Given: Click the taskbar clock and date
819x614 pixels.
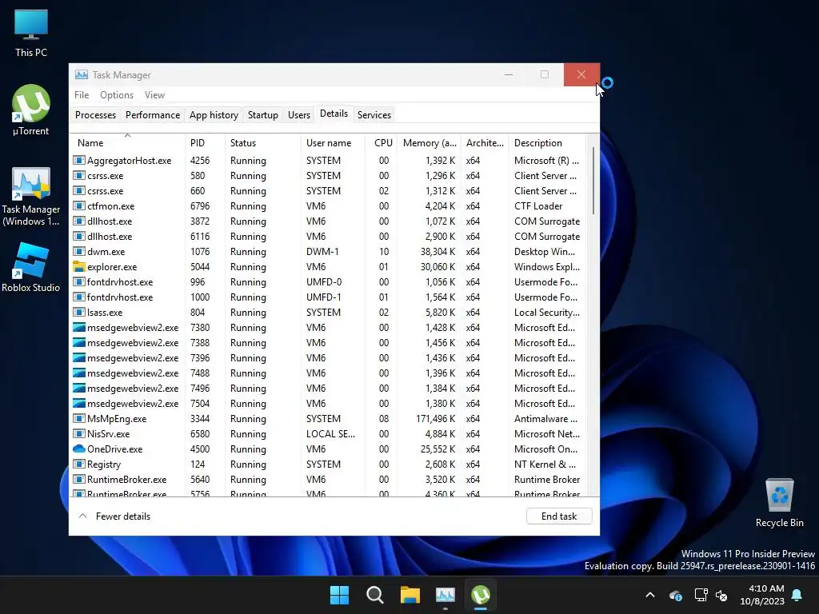Looking at the screenshot, I should [x=762, y=595].
